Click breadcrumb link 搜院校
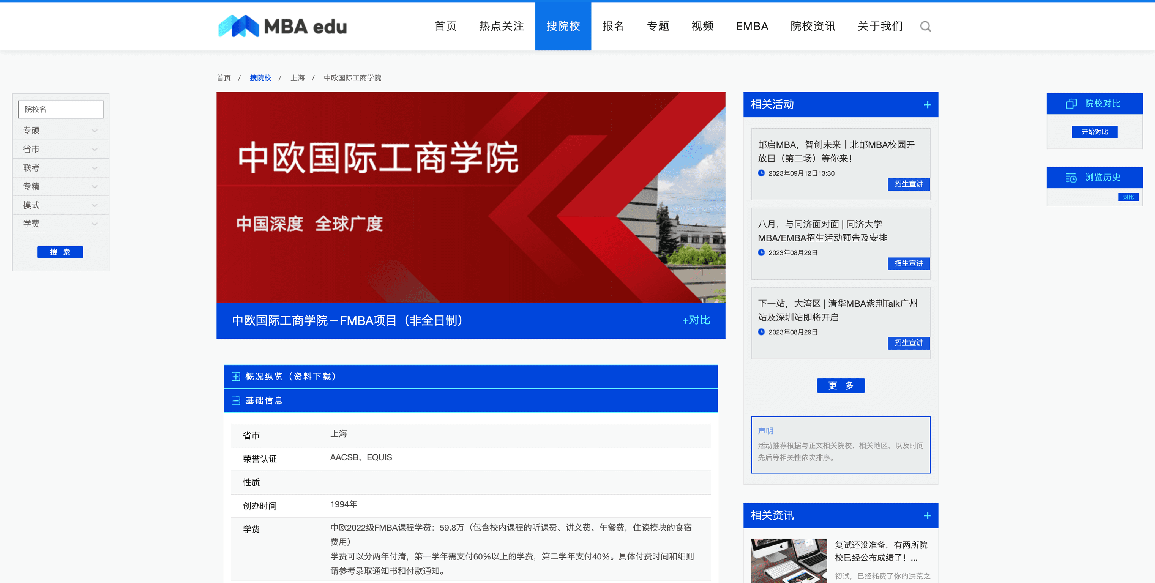 pyautogui.click(x=260, y=78)
